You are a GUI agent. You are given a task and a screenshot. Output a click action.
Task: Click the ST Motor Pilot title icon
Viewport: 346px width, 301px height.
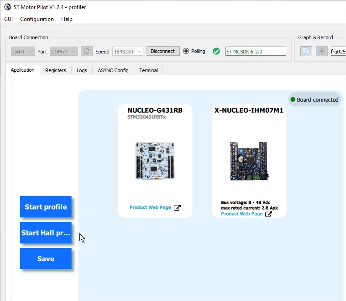8,7
